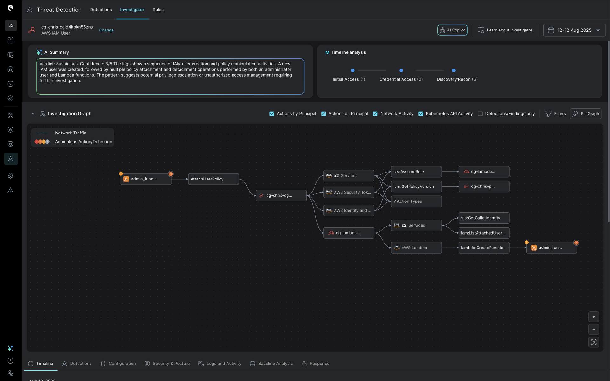Enable Detections/Findings only checkbox
The height and width of the screenshot is (381, 610).
480,114
